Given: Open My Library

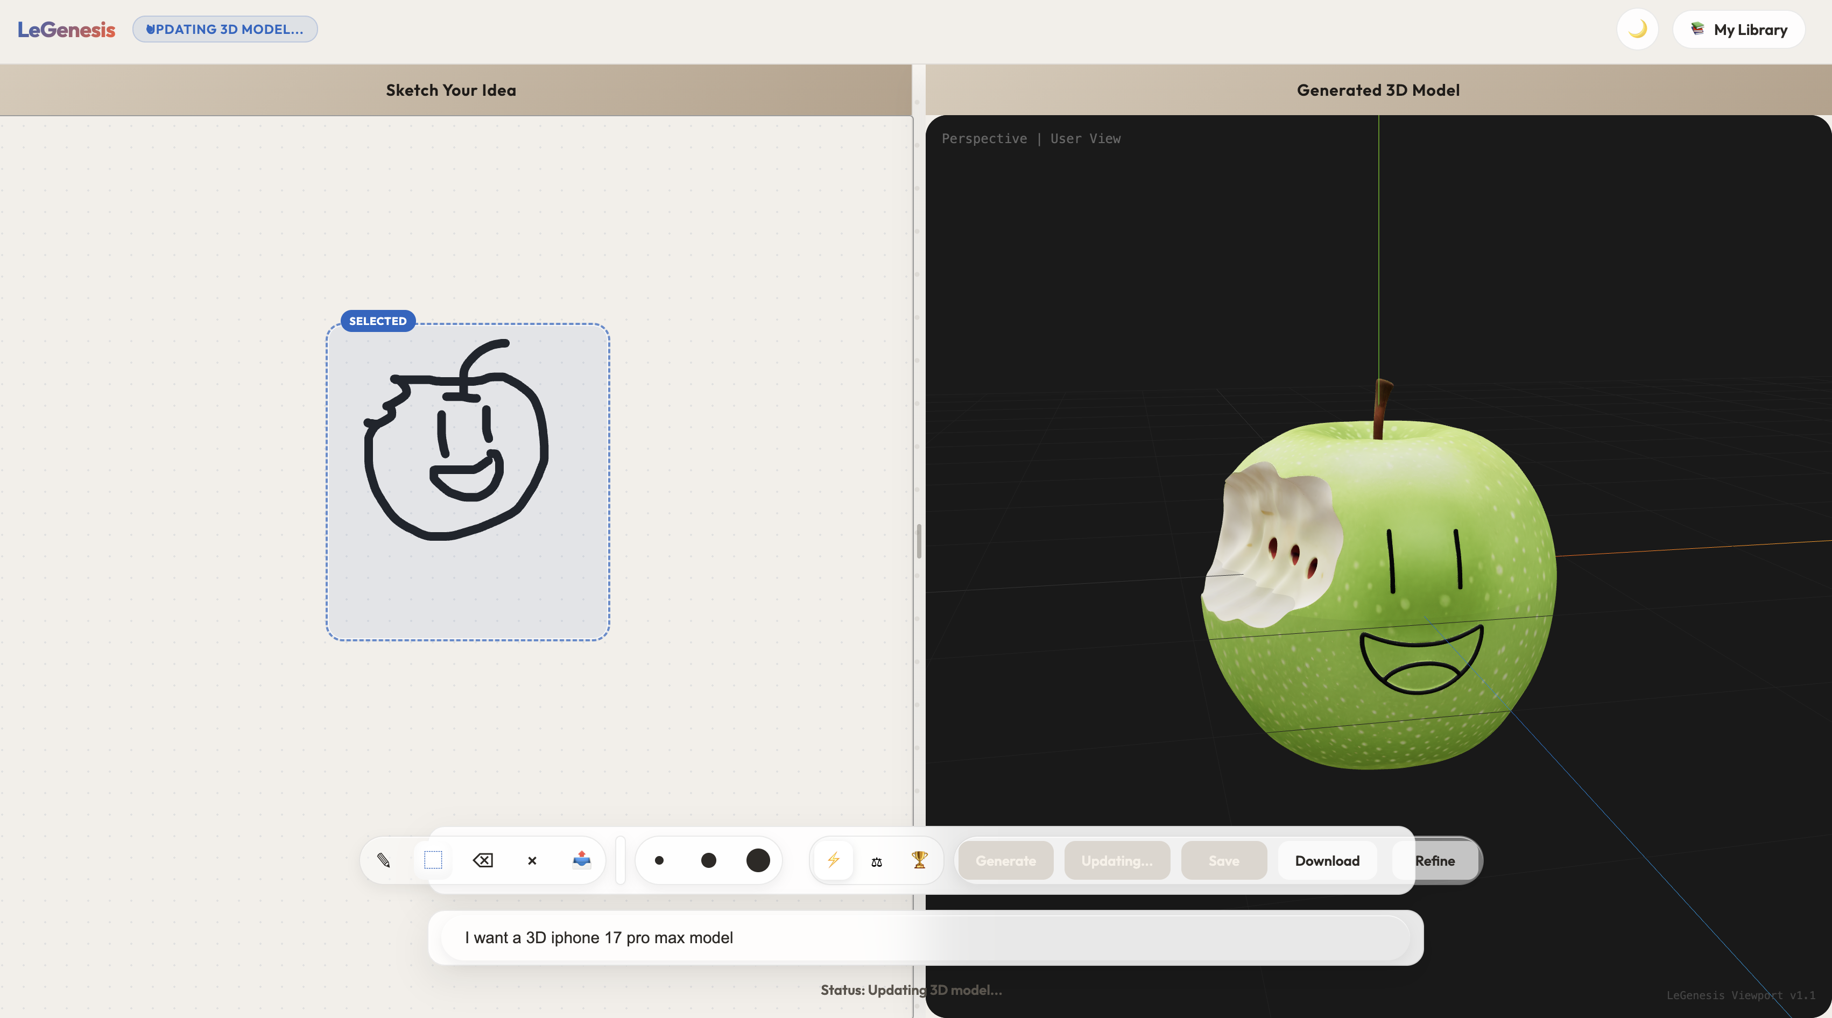Looking at the screenshot, I should tap(1739, 29).
